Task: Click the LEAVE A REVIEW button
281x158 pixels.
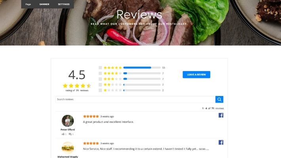Action: (x=196, y=75)
